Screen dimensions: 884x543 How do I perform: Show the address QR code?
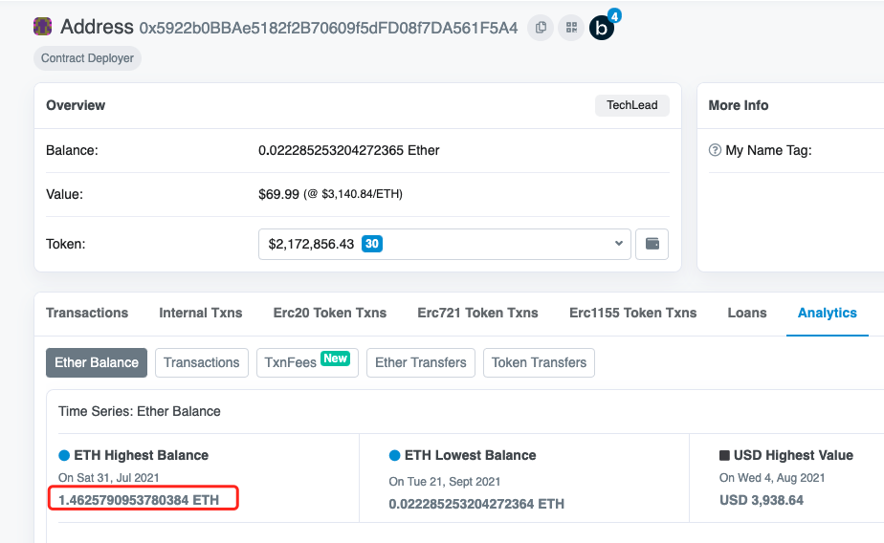coord(571,28)
